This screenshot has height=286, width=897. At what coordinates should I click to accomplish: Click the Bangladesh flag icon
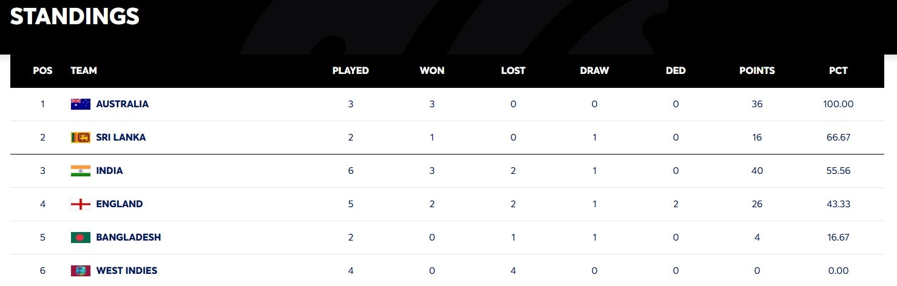click(80, 238)
